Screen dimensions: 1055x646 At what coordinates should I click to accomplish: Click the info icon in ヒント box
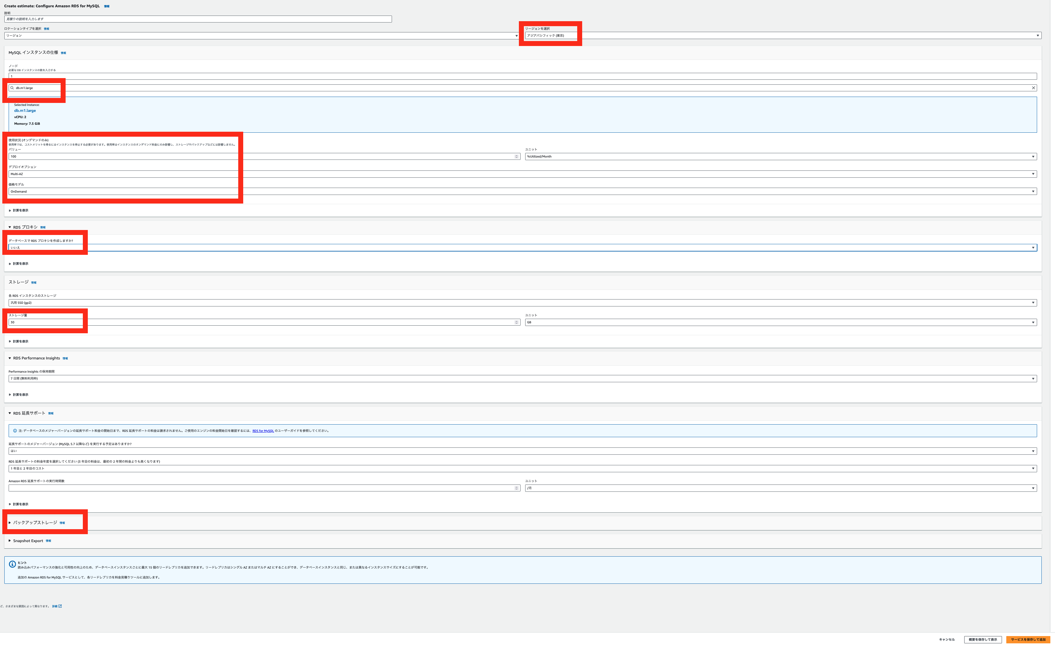(x=12, y=564)
